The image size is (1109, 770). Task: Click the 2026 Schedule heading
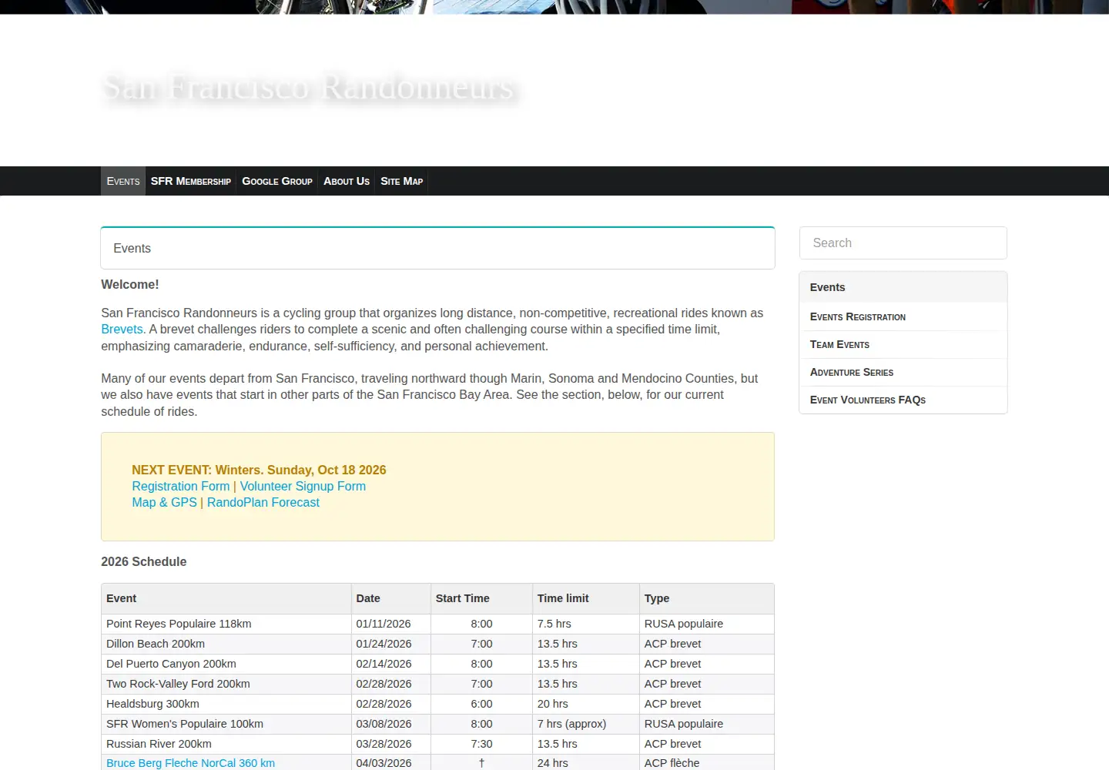point(144,561)
